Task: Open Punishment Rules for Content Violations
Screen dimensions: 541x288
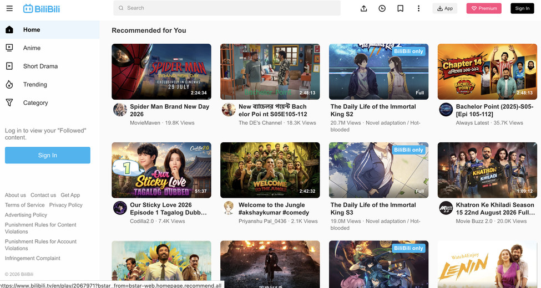Action: coord(41,228)
